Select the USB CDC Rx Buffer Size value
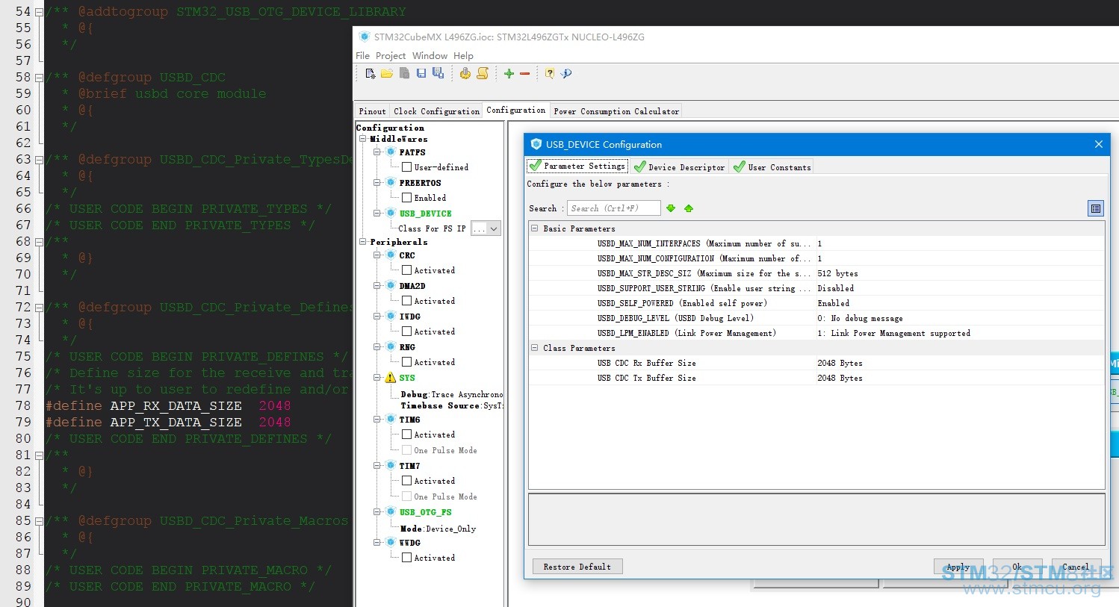 [960, 363]
